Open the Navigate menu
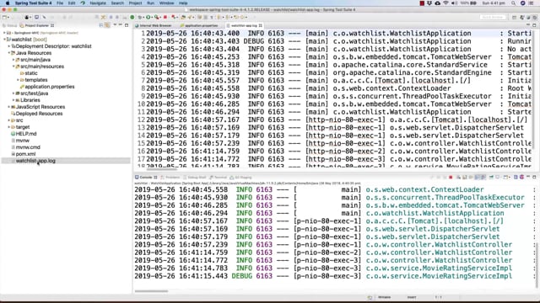The width and height of the screenshot is (540, 303). (98, 3)
